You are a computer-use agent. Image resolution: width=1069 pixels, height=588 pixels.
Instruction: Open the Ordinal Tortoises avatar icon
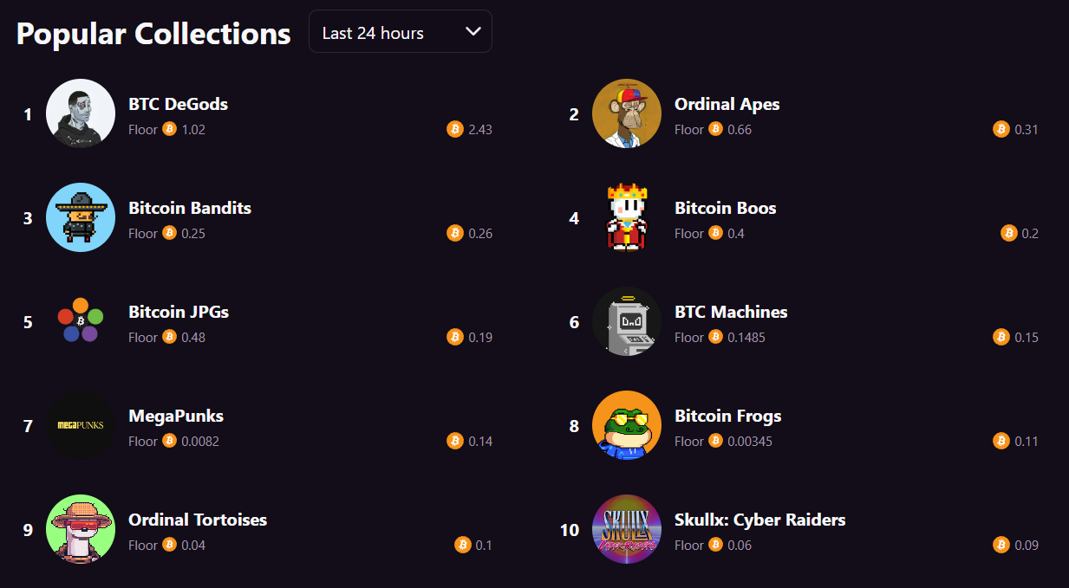[x=81, y=529]
